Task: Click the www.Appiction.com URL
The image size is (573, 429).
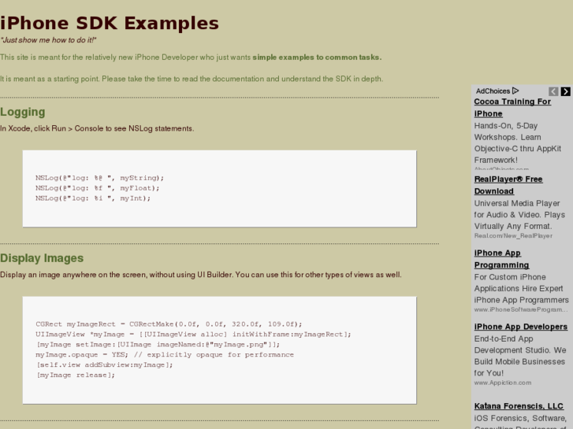Action: tap(503, 383)
